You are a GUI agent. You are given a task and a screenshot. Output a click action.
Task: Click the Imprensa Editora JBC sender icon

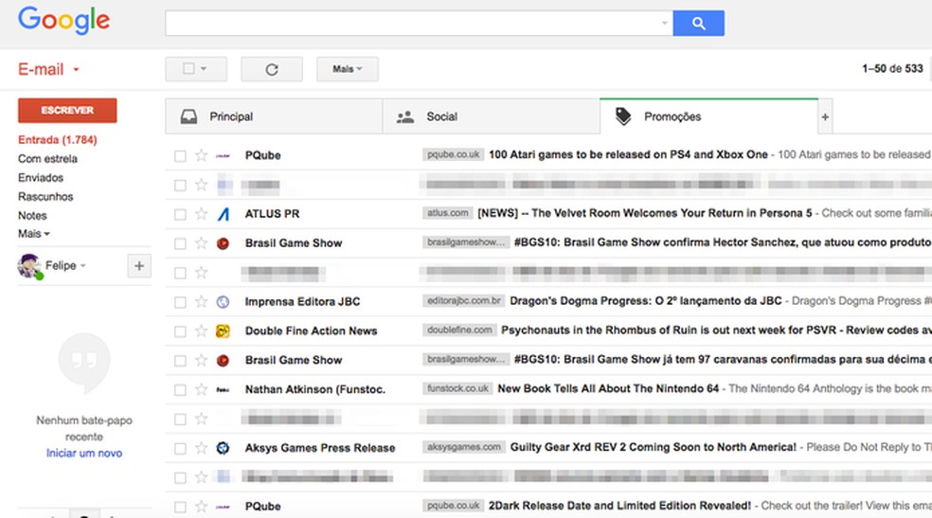coord(223,302)
